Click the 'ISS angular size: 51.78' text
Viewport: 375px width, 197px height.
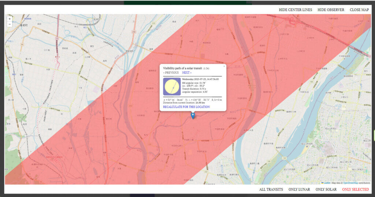tap(194, 83)
